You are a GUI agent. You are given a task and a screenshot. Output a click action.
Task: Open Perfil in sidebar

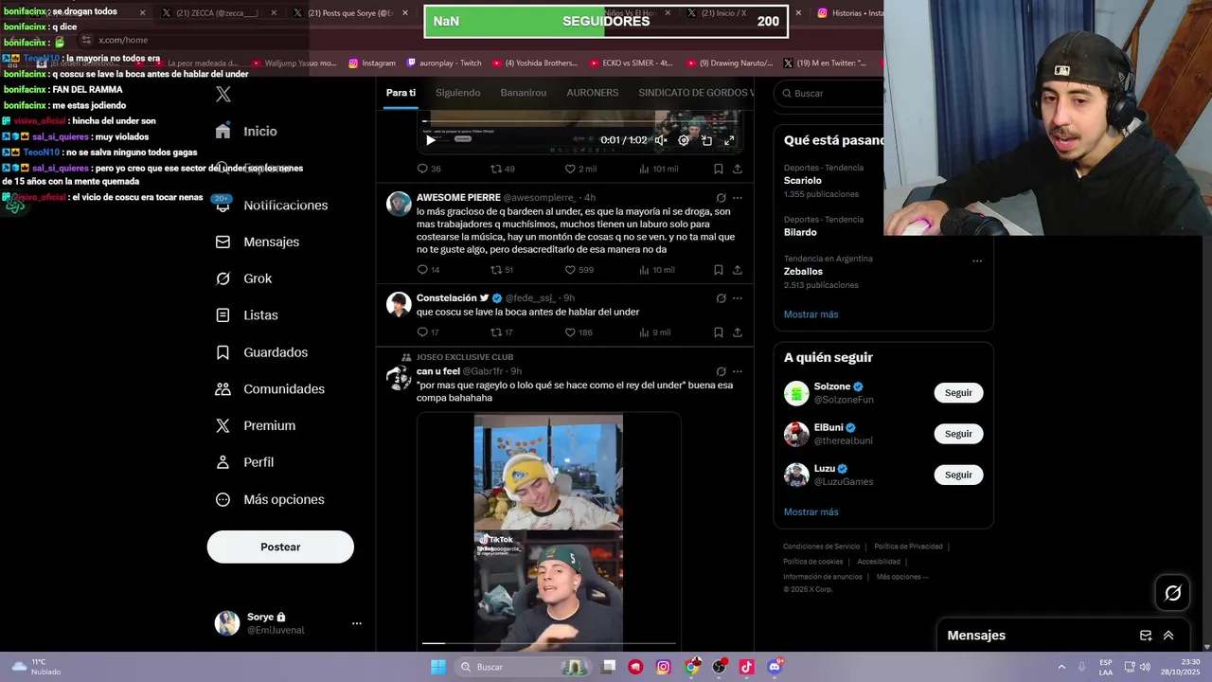point(244,462)
